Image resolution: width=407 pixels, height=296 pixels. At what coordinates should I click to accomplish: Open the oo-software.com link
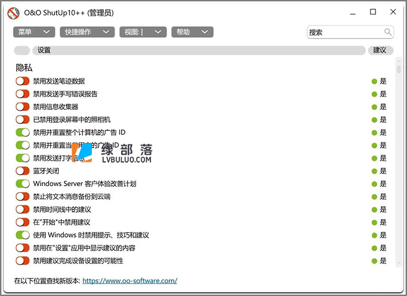click(x=130, y=281)
